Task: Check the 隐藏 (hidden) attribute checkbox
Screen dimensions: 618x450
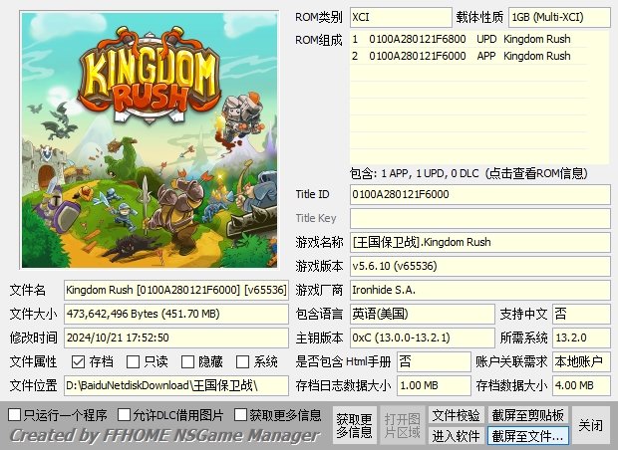Action: tap(187, 362)
